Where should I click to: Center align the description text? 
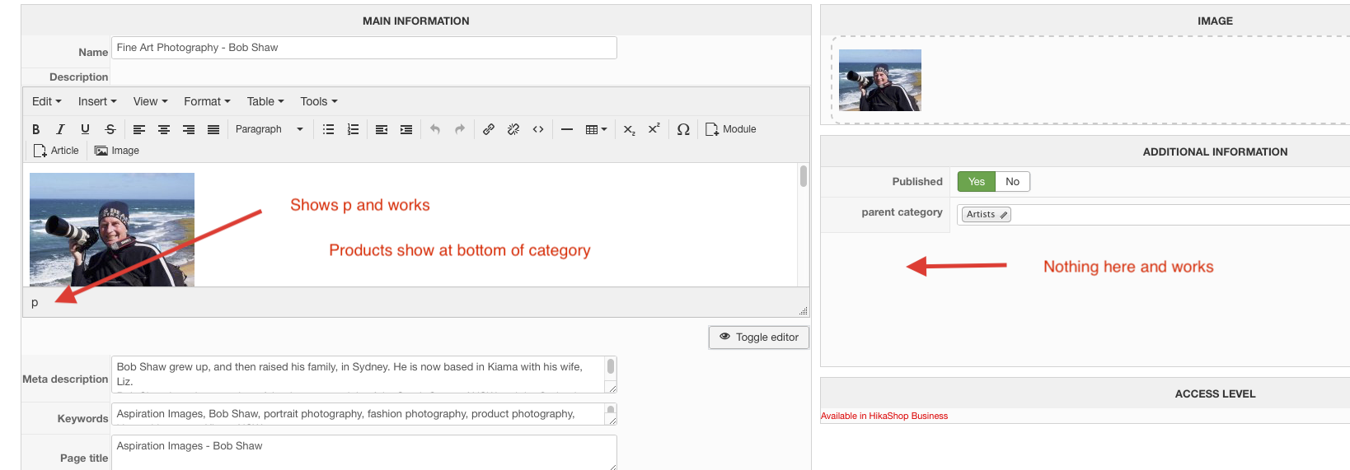(x=164, y=129)
